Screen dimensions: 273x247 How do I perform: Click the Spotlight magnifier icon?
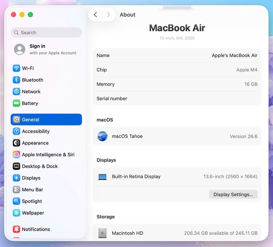[x=16, y=201]
